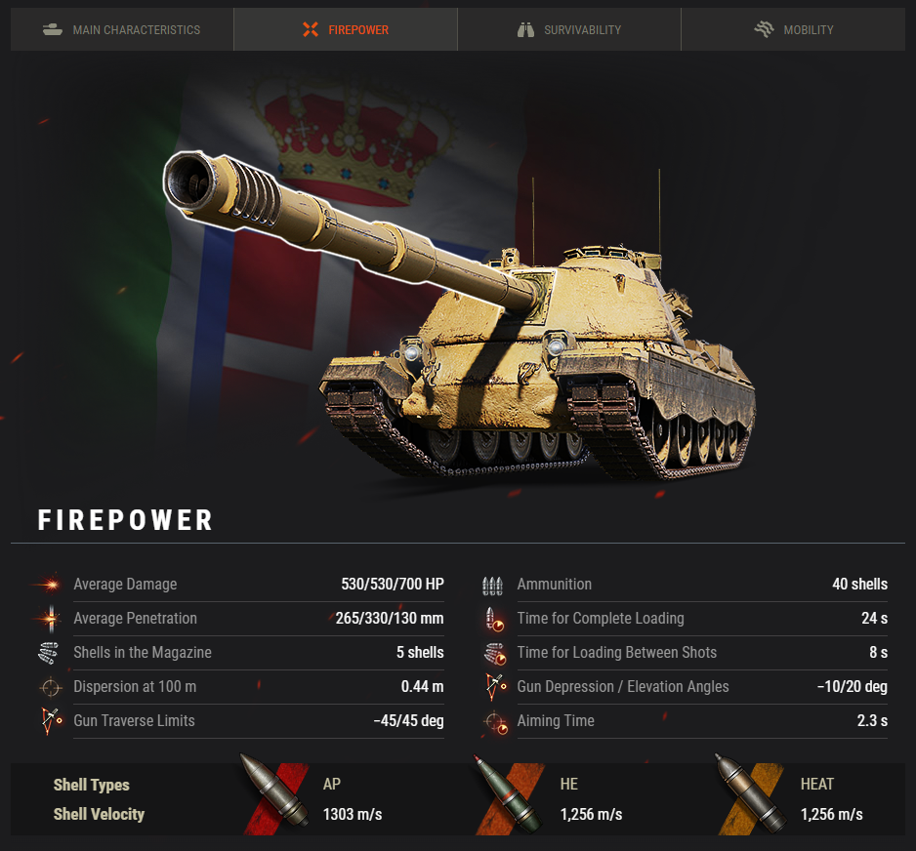The image size is (916, 851).
Task: Click the Gun Traverse Limits icon
Action: (x=51, y=721)
